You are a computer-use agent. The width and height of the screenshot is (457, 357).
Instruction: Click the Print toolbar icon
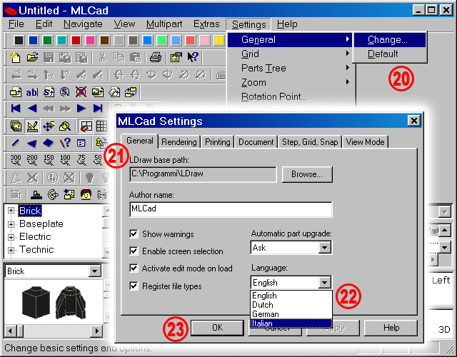tap(156, 57)
